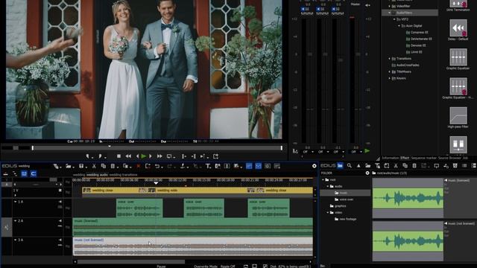Click the Fast Forward button in preview

click(159, 156)
